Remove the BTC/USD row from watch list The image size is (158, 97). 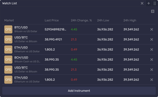pos(152,29)
